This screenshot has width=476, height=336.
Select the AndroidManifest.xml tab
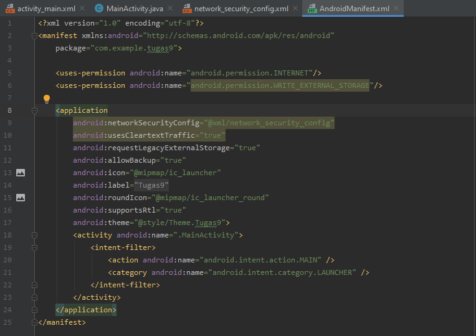click(x=354, y=9)
